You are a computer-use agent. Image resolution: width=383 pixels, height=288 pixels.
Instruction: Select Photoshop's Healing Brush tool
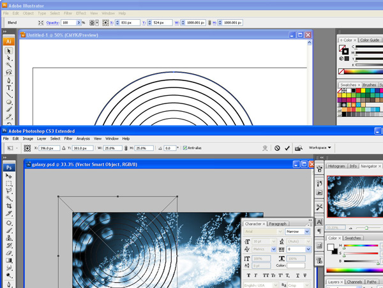(9, 223)
